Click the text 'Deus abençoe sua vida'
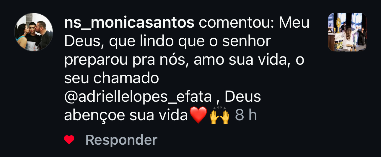The image size is (381, 157). (x=163, y=106)
